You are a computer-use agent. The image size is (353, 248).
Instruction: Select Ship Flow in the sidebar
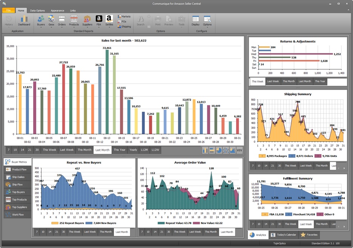[x=17, y=184]
